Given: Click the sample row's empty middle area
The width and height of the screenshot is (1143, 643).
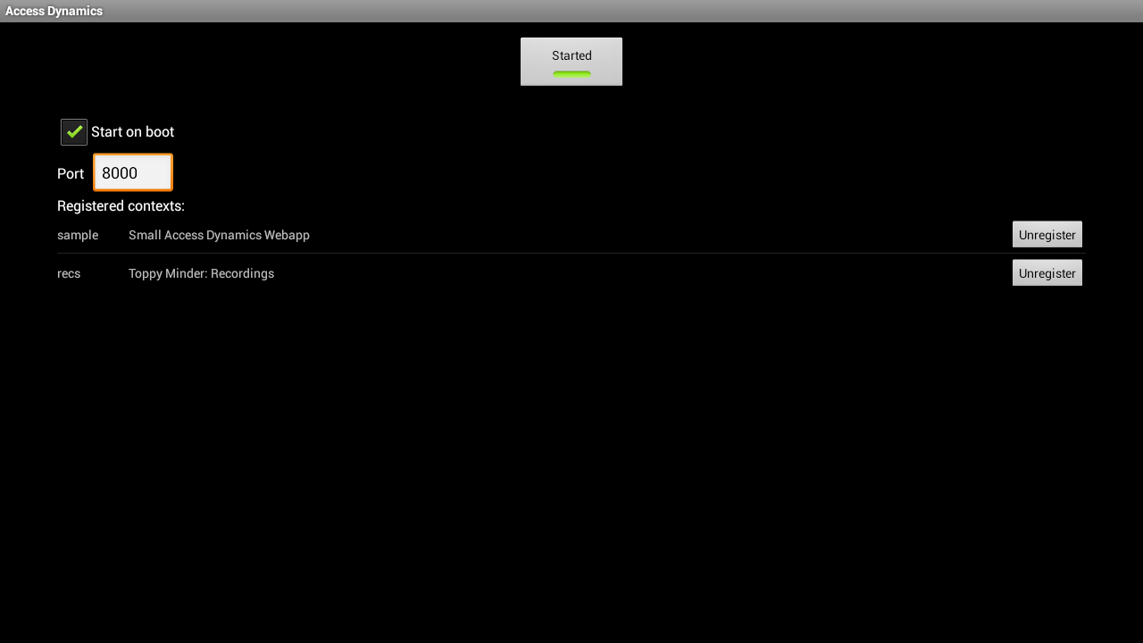Looking at the screenshot, I should point(661,235).
